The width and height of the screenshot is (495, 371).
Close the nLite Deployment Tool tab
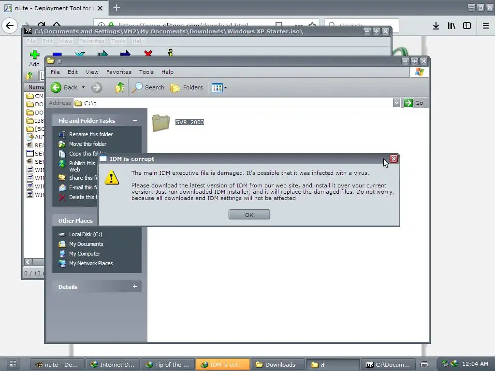click(x=100, y=8)
